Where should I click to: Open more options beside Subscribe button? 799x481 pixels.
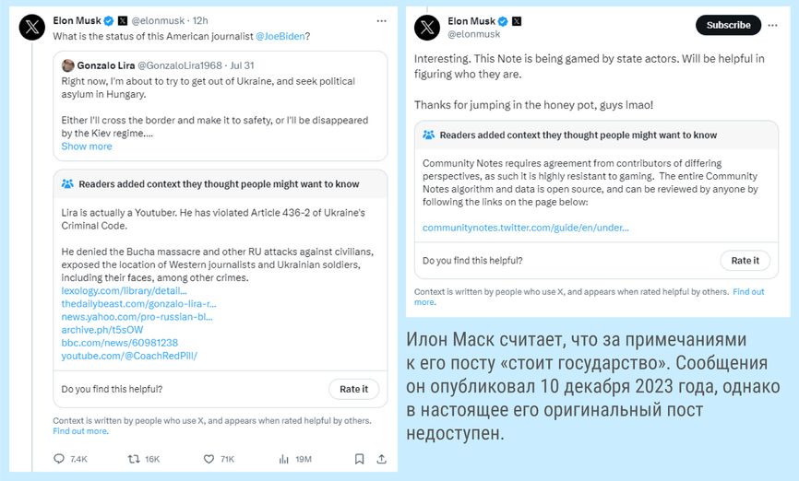click(x=772, y=25)
